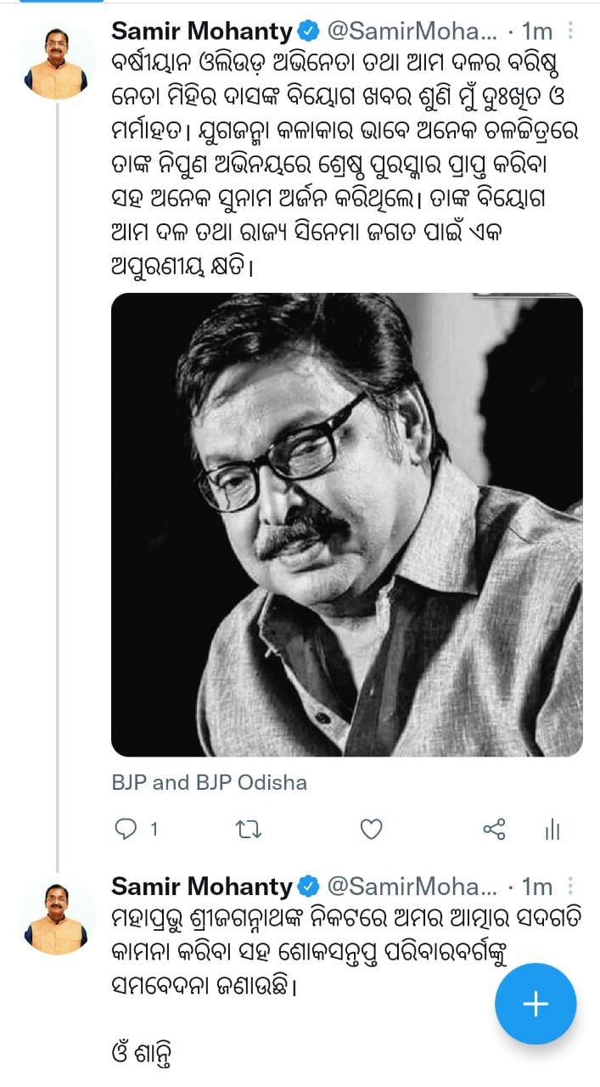Tap the 1m timestamp on the first tweet
600x1087 pixels.
[x=536, y=32]
